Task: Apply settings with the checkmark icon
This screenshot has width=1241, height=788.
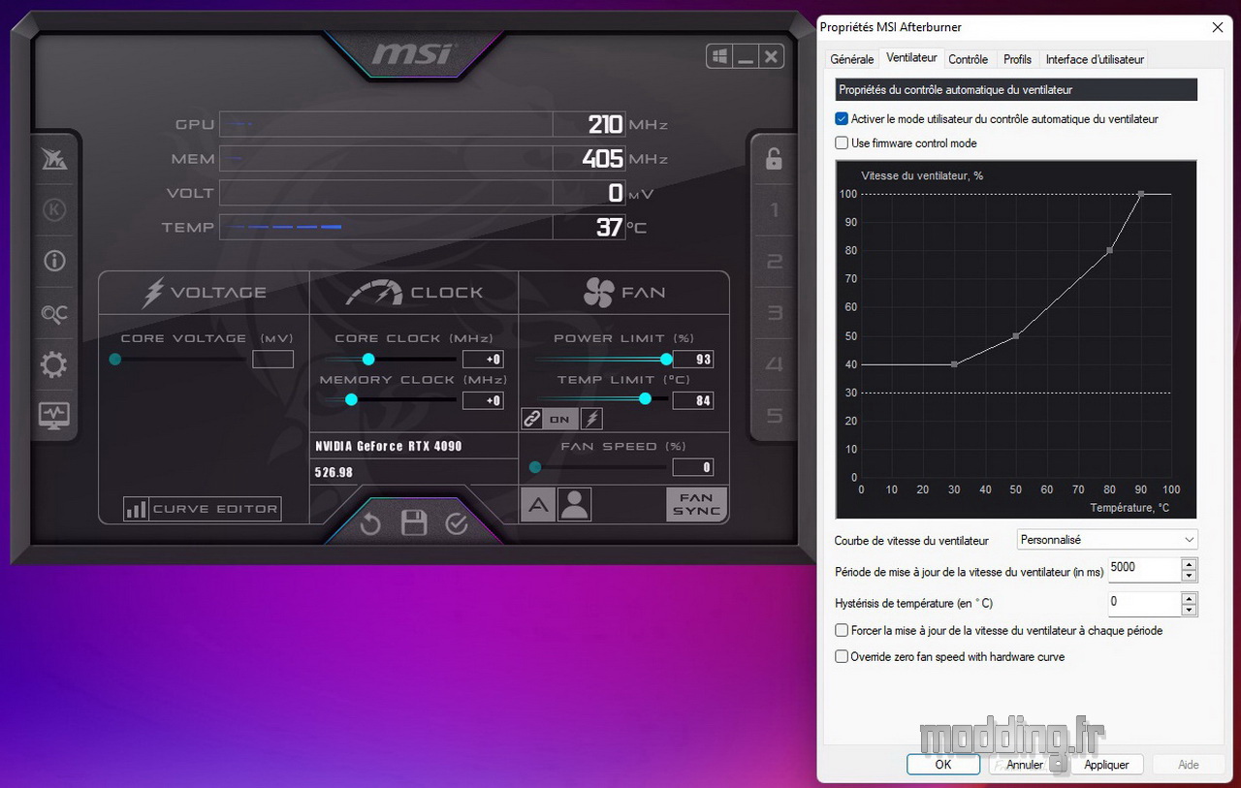Action: [457, 524]
